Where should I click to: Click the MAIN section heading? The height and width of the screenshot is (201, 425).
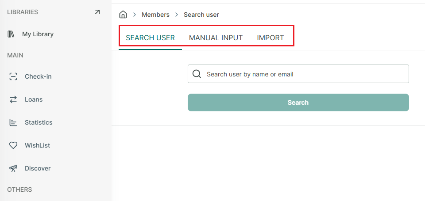(x=15, y=55)
